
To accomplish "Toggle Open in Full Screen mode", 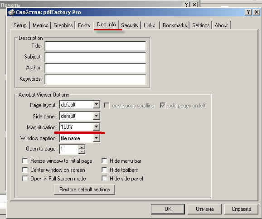I will click(x=25, y=178).
